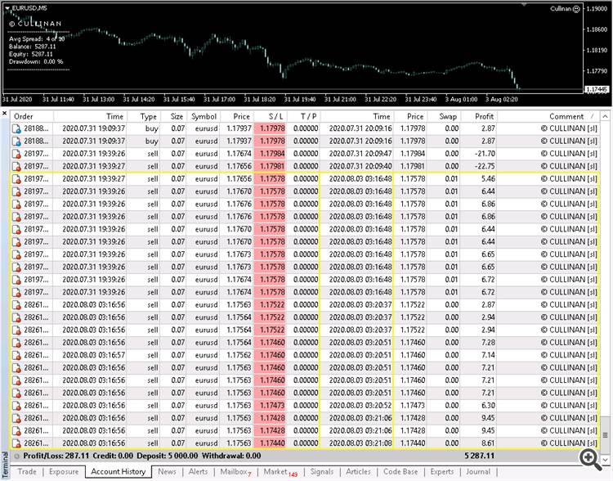Click the total balance 5 287.11 in summary row
Image resolution: width=613 pixels, height=481 pixels.
pyautogui.click(x=479, y=456)
